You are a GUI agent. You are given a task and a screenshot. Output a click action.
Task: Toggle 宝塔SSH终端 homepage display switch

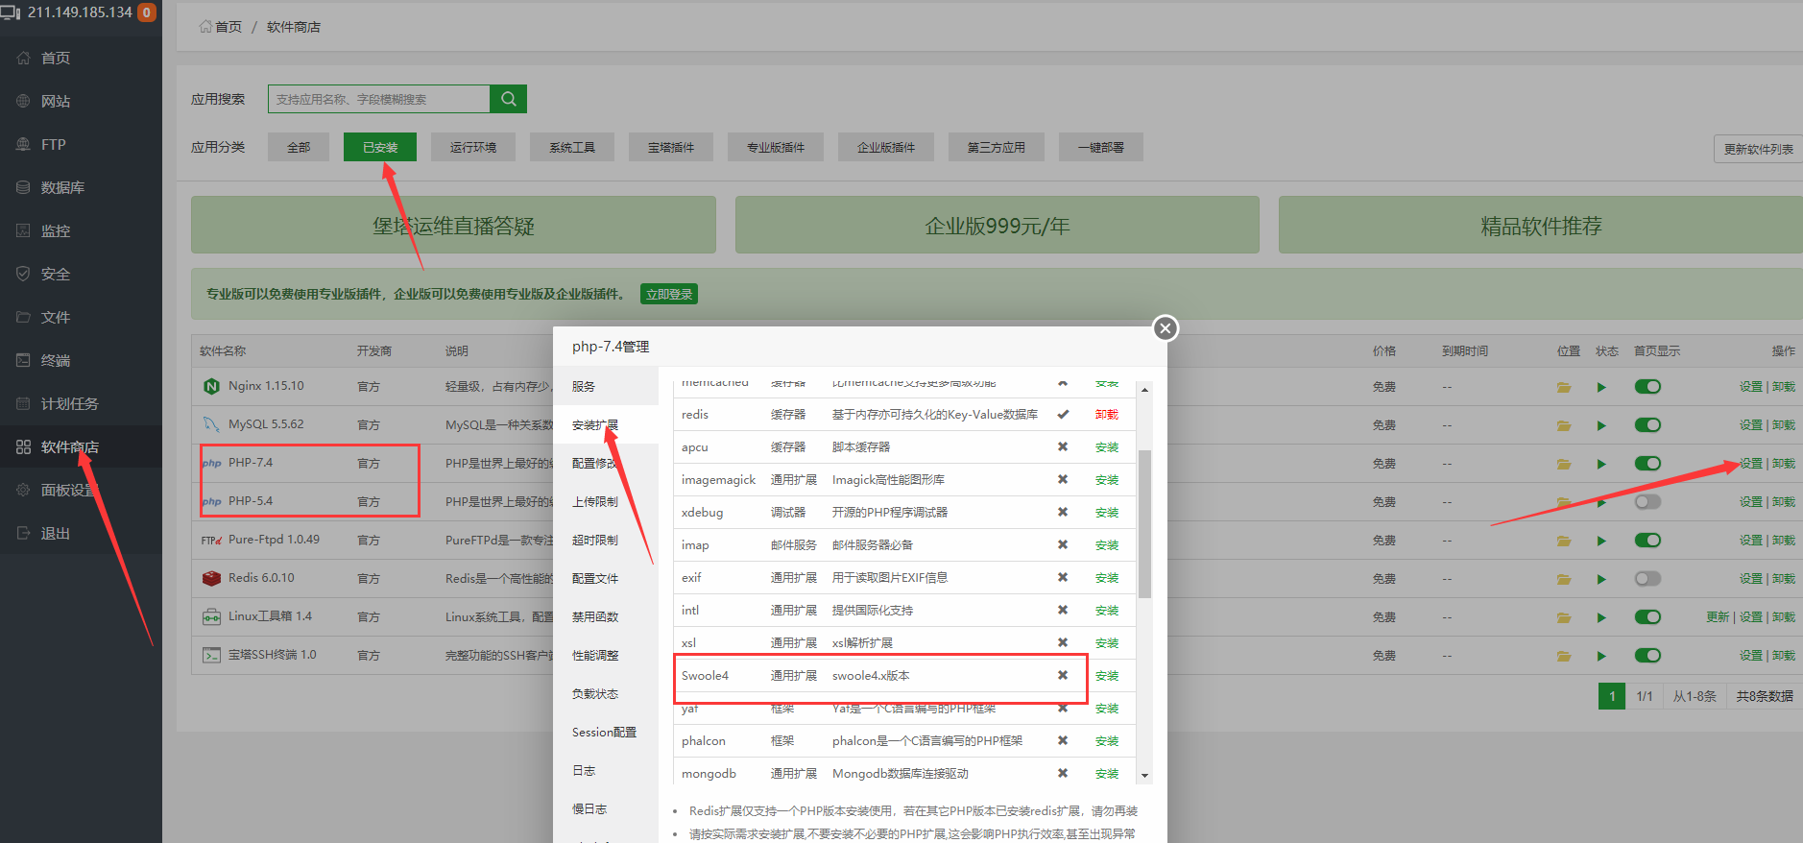(1647, 655)
